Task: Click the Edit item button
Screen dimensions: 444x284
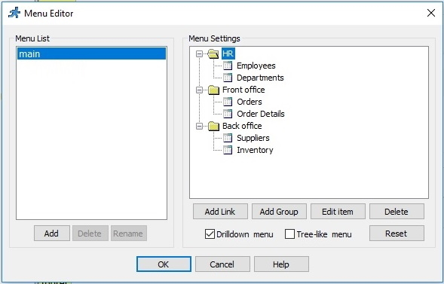Action: click(x=338, y=212)
